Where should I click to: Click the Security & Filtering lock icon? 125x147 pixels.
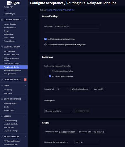pos(2,47)
